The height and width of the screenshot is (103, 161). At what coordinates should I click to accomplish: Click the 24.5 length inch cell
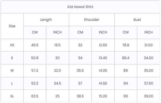(57, 83)
